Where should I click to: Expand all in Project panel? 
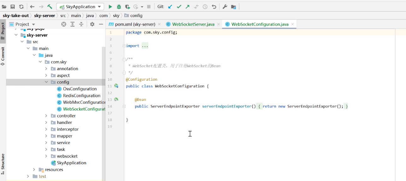pyautogui.click(x=73, y=24)
